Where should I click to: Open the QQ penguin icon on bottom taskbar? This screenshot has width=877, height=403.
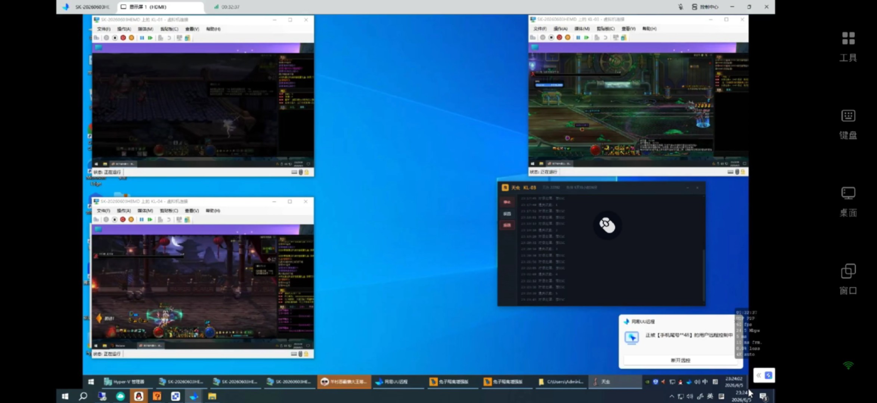[x=139, y=396]
